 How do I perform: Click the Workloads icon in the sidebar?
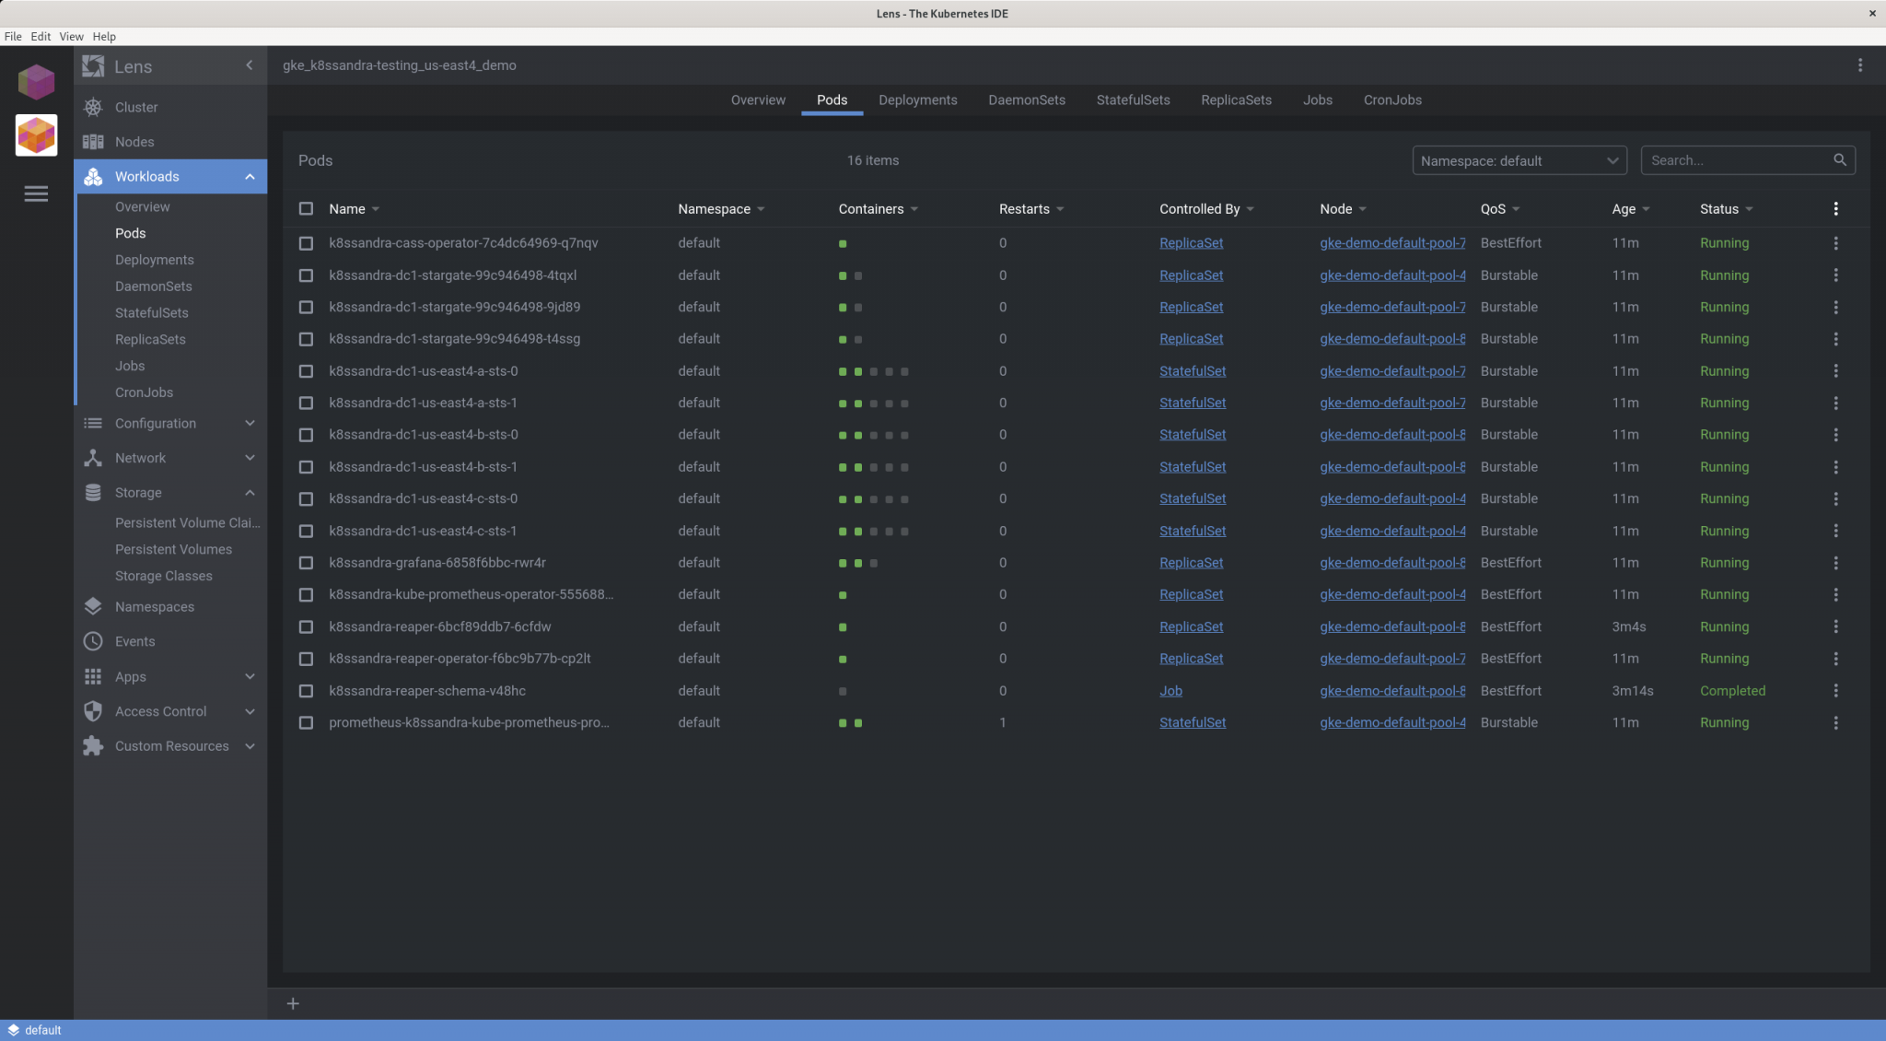tap(93, 177)
